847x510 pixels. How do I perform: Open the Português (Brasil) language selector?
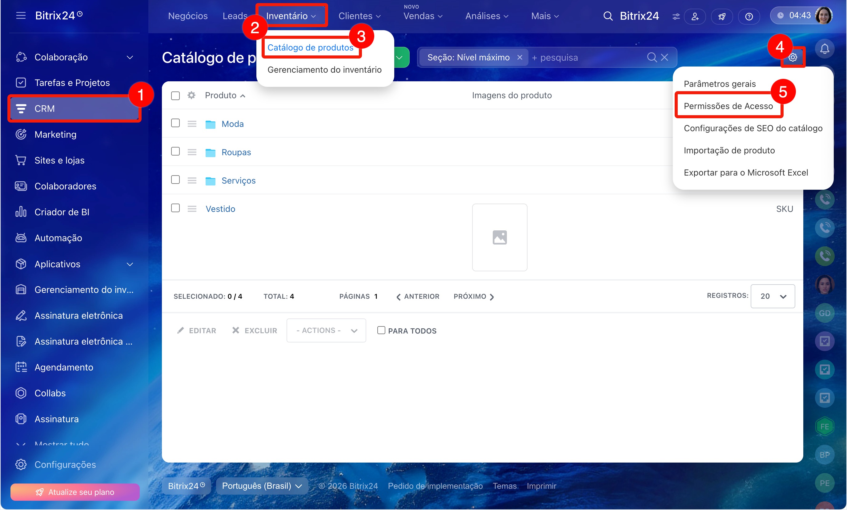coord(262,486)
